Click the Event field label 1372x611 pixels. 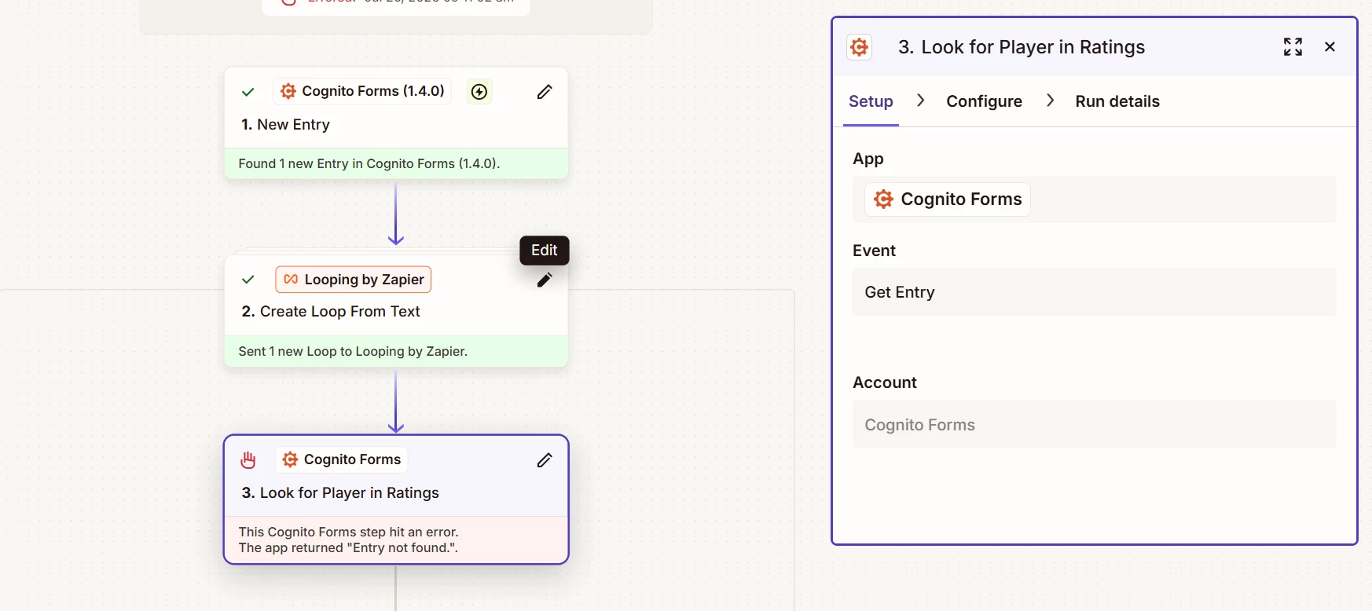(874, 251)
